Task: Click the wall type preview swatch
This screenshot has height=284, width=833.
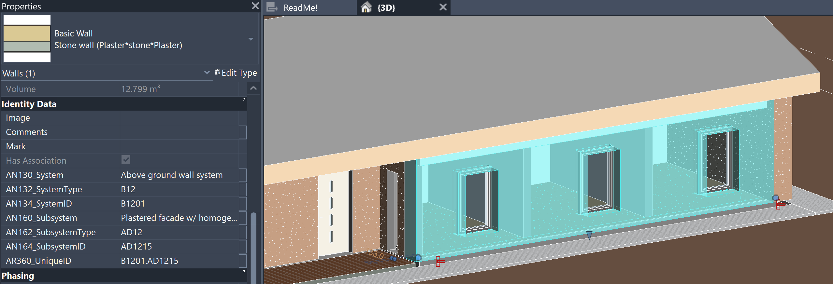Action: (x=27, y=39)
